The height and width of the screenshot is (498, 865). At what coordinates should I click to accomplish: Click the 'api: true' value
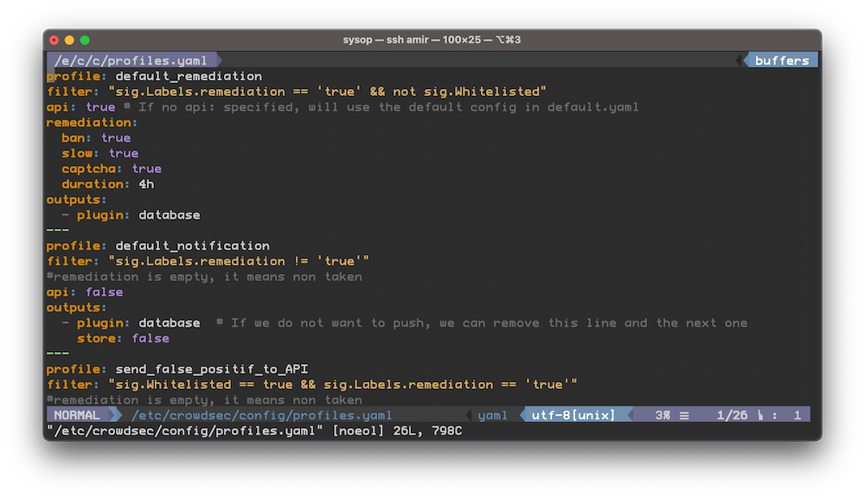tap(100, 107)
